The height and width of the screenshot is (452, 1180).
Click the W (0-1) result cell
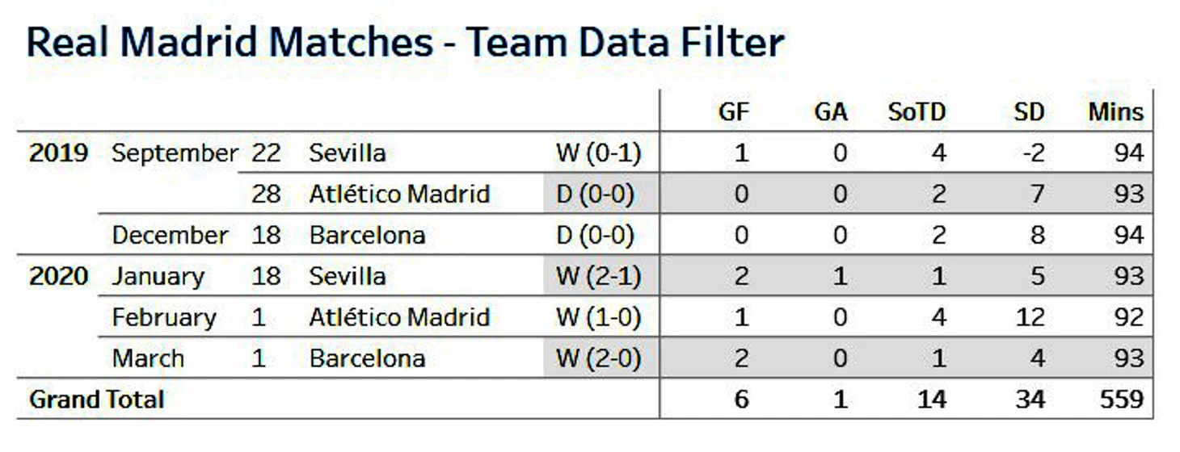[599, 153]
